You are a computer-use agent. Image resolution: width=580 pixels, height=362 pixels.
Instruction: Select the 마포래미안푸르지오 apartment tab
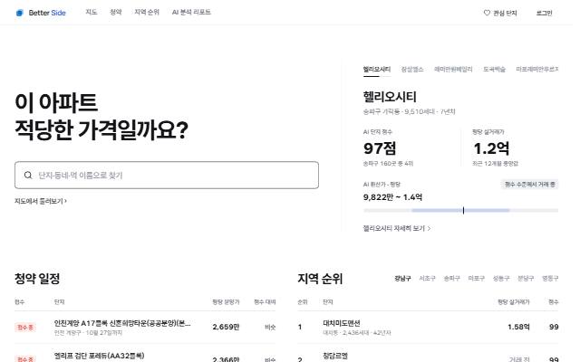coord(537,69)
